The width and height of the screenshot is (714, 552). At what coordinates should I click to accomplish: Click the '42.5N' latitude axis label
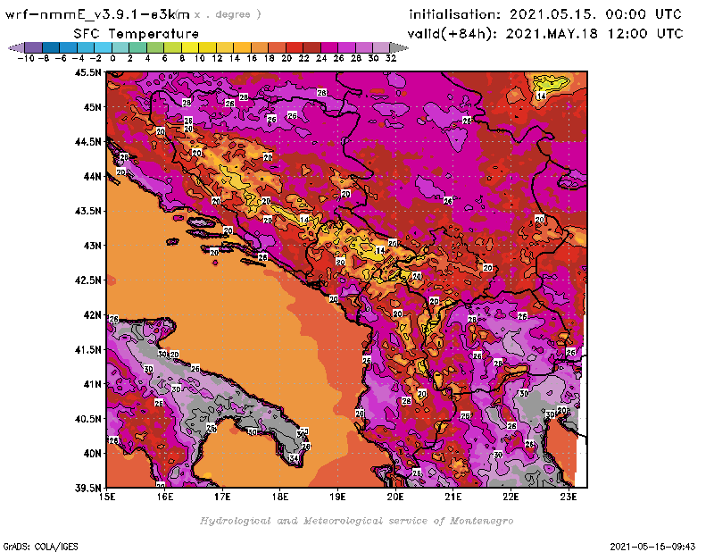[x=87, y=280]
